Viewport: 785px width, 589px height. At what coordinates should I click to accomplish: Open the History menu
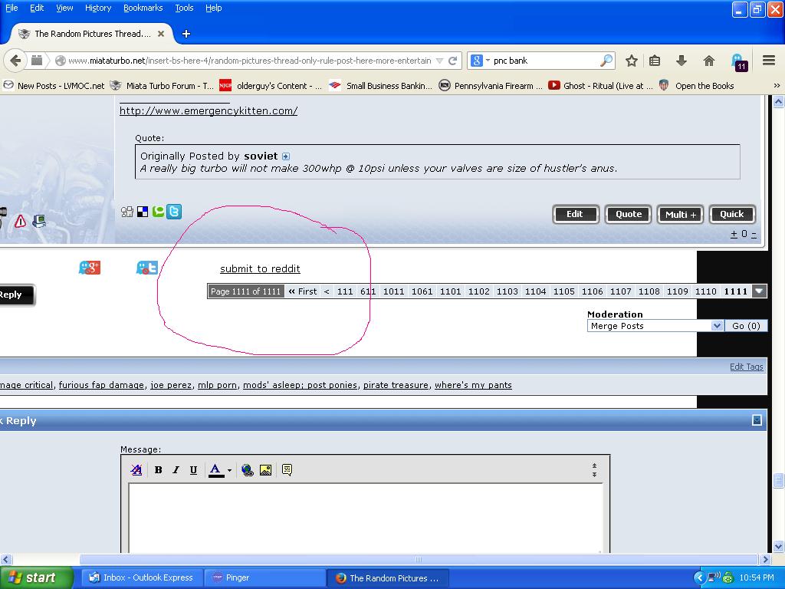[97, 8]
